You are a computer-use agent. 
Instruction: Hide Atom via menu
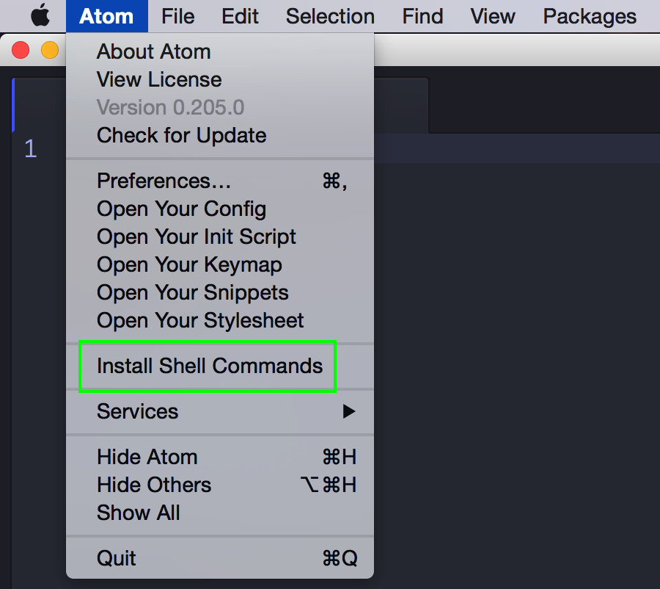click(147, 457)
